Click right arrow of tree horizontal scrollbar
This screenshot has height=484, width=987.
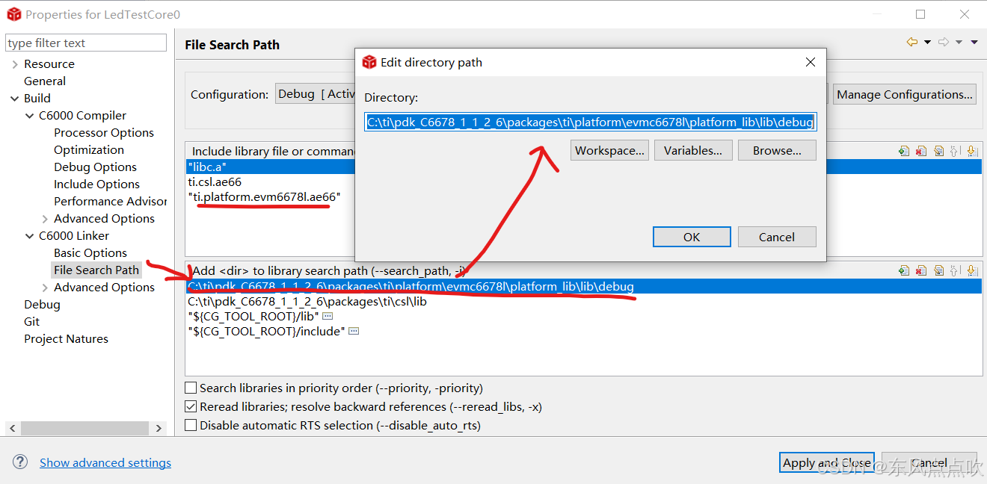point(159,428)
